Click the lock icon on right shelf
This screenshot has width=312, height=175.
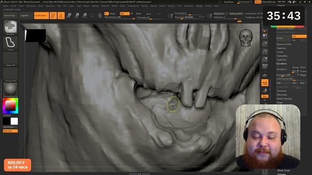265,90
